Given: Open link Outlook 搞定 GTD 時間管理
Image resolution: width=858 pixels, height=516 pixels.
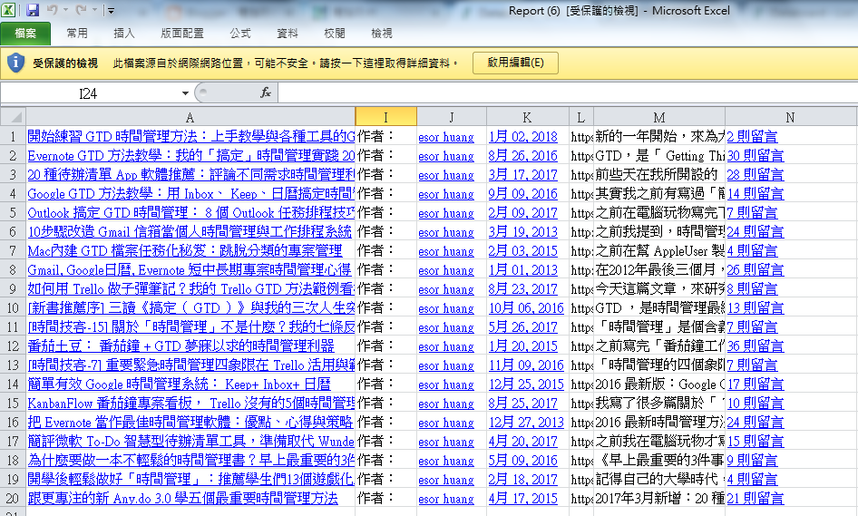Looking at the screenshot, I should coord(191,213).
